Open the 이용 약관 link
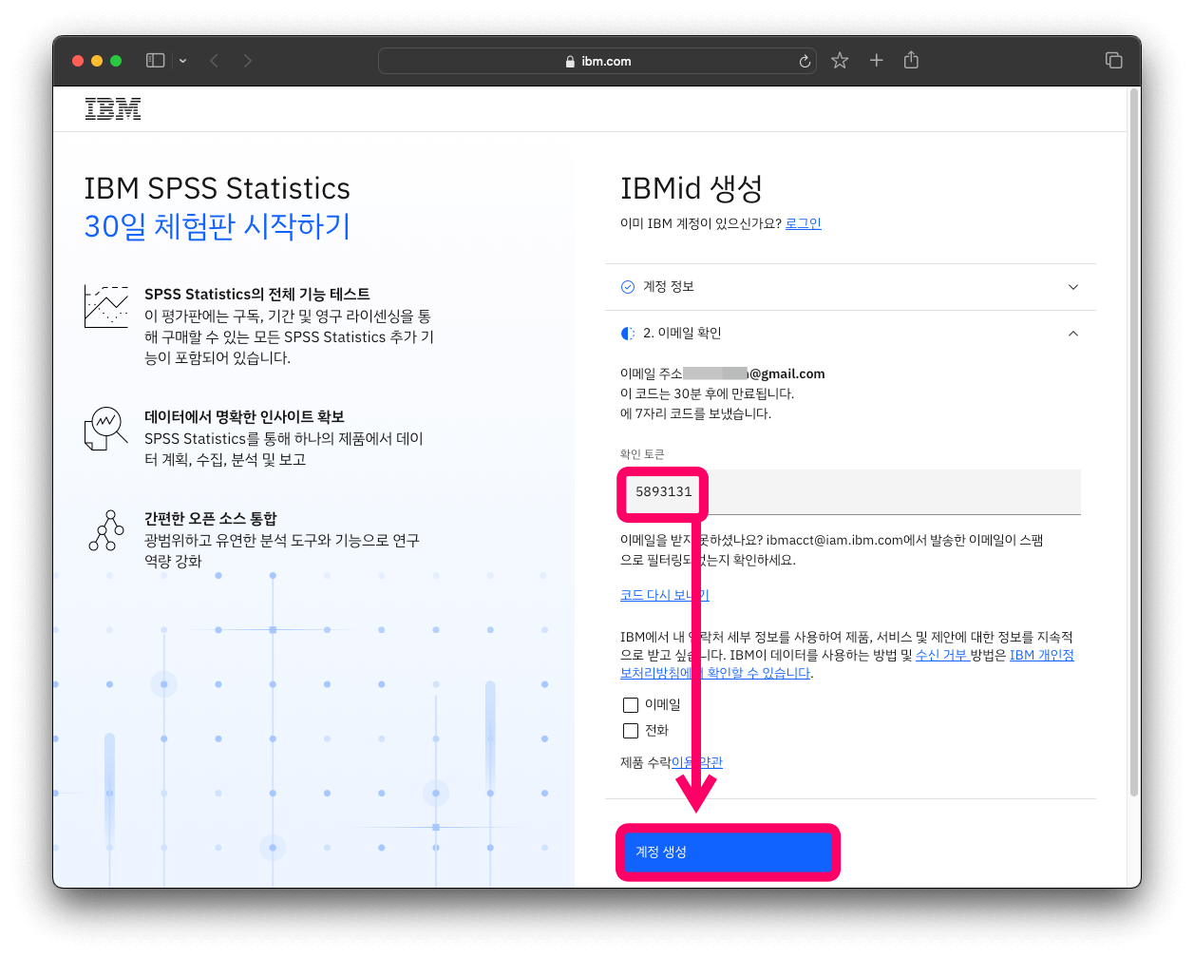This screenshot has width=1194, height=958. (697, 762)
